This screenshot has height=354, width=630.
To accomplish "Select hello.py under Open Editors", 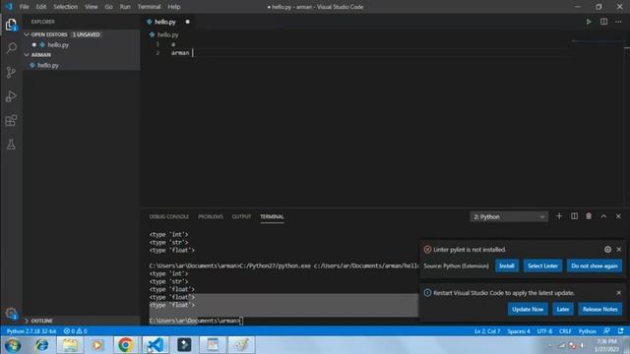I will [x=58, y=45].
